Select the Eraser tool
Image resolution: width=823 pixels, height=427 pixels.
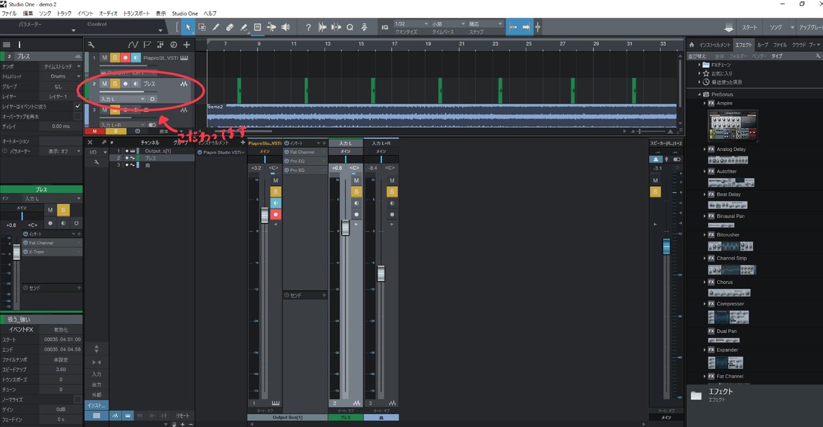(230, 27)
